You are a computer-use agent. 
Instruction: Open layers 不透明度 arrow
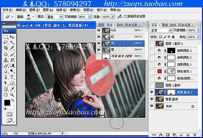click(199, 30)
